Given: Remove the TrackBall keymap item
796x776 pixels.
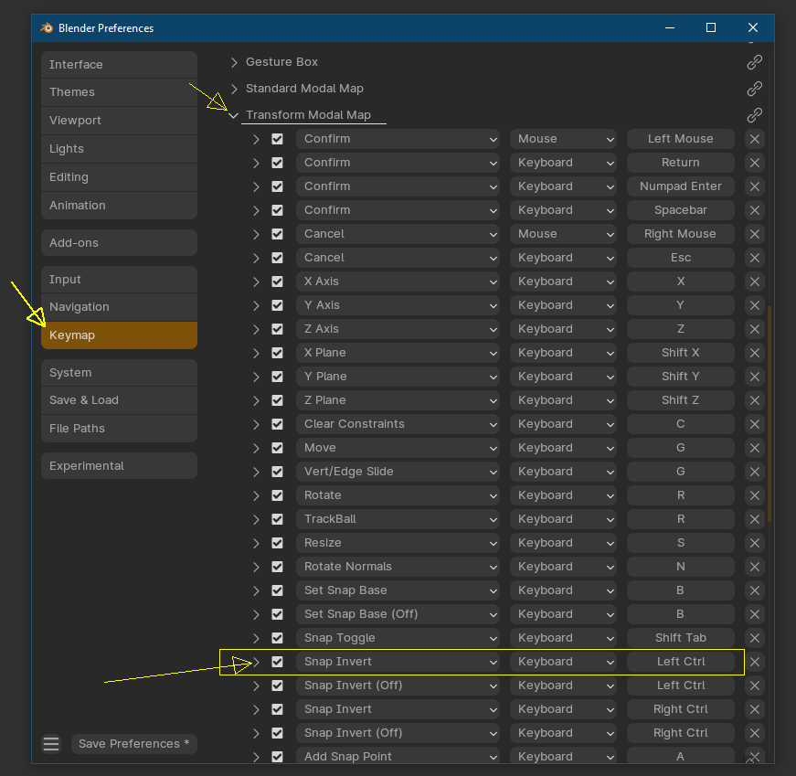Looking at the screenshot, I should 754,519.
